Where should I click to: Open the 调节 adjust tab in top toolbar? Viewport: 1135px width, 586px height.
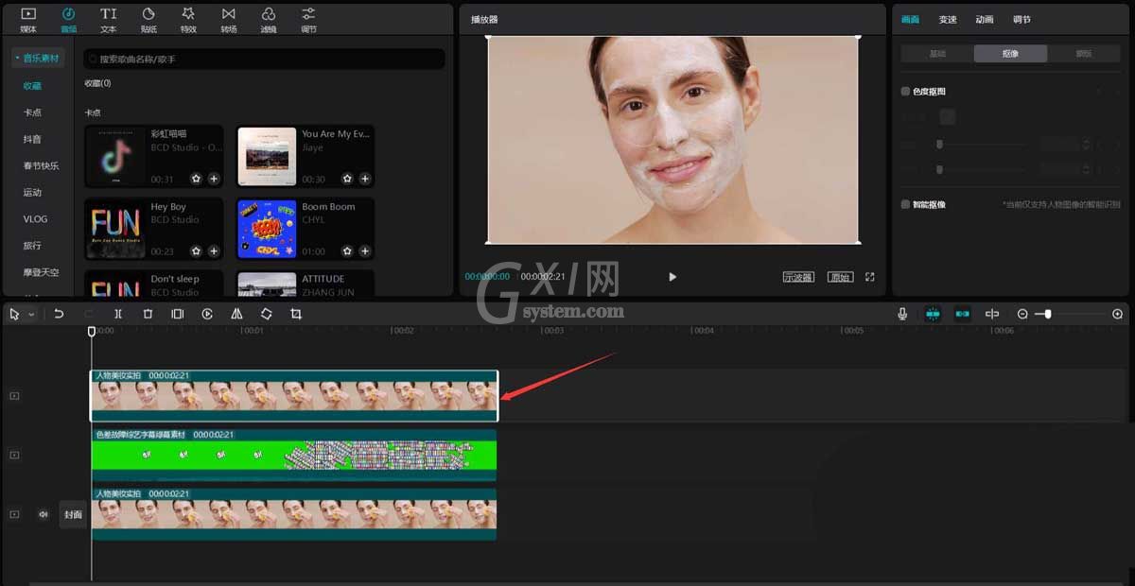(308, 19)
